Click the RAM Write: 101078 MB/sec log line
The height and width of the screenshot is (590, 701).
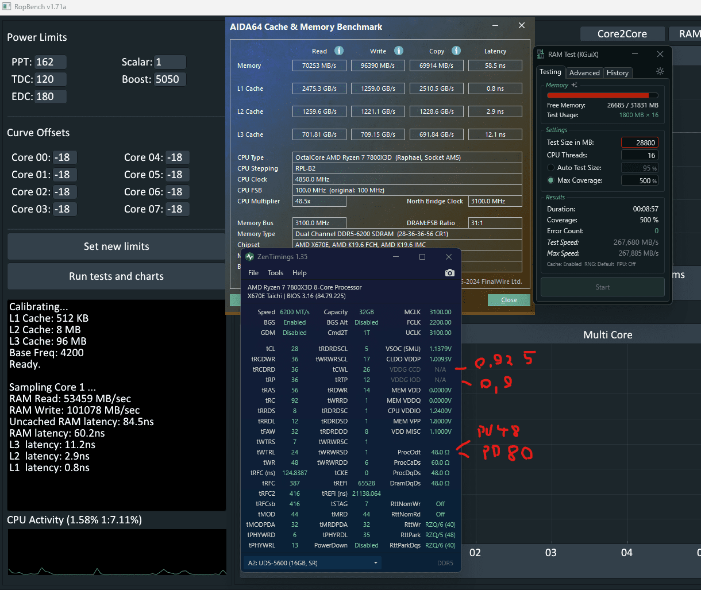click(75, 410)
